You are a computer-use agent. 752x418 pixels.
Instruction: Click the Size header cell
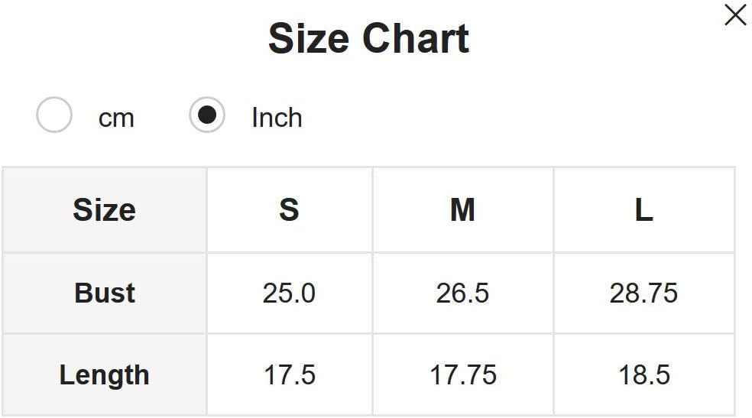pyautogui.click(x=105, y=209)
